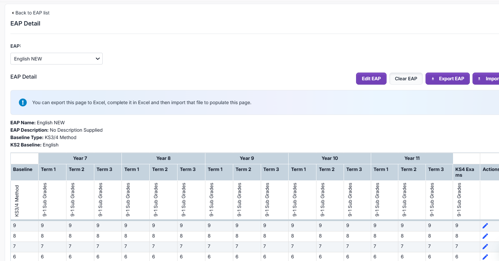Image resolution: width=499 pixels, height=261 pixels.
Task: Click the Year 10 column group header
Action: [330, 158]
